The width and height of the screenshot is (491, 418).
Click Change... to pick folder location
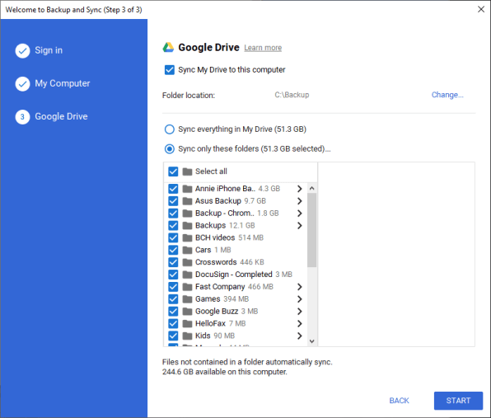click(447, 95)
